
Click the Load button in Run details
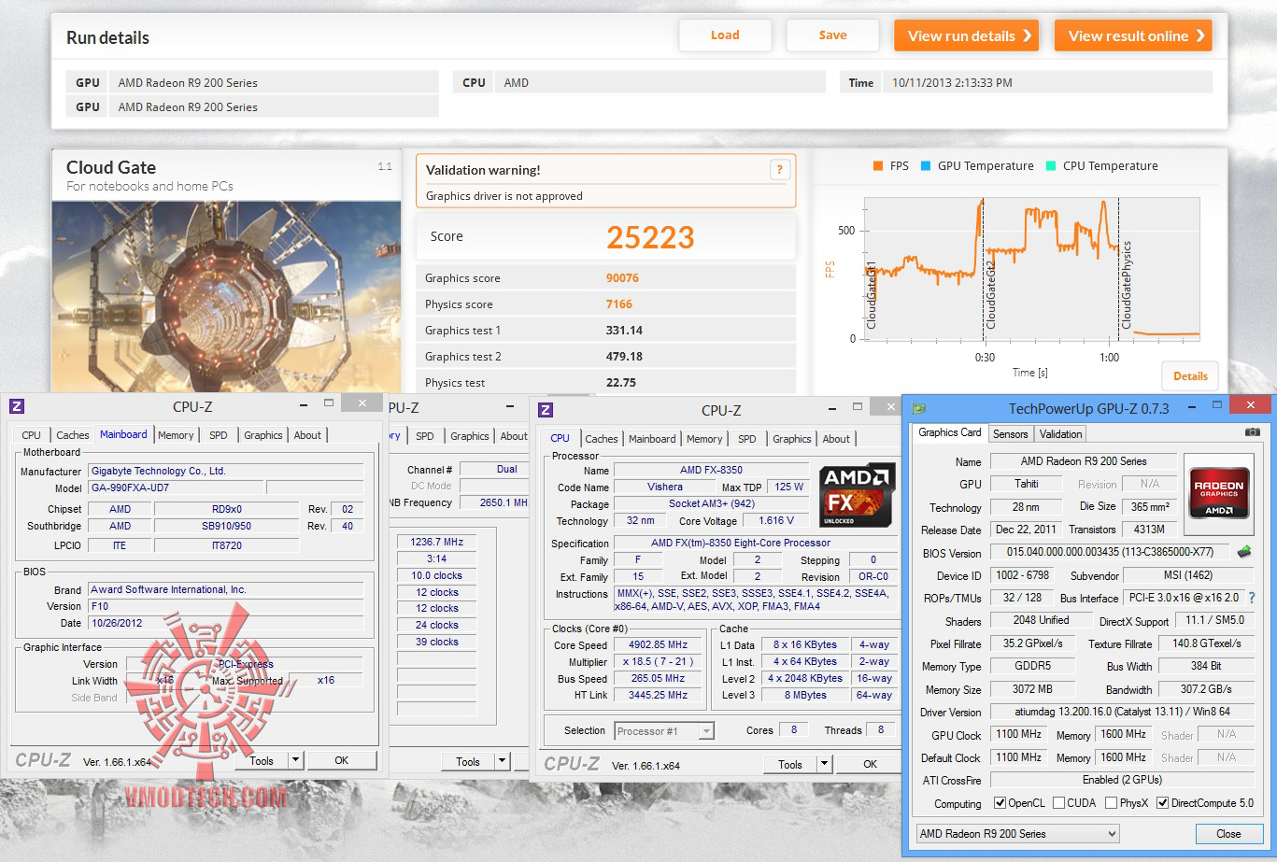(x=725, y=35)
